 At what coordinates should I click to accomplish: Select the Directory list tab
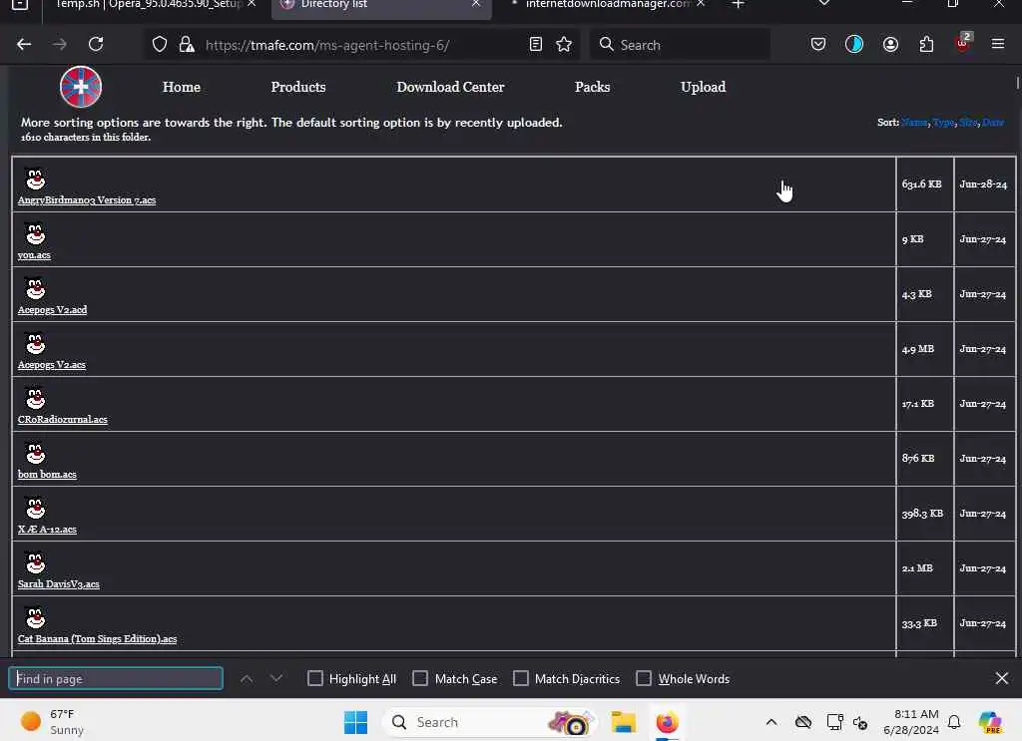(x=380, y=7)
